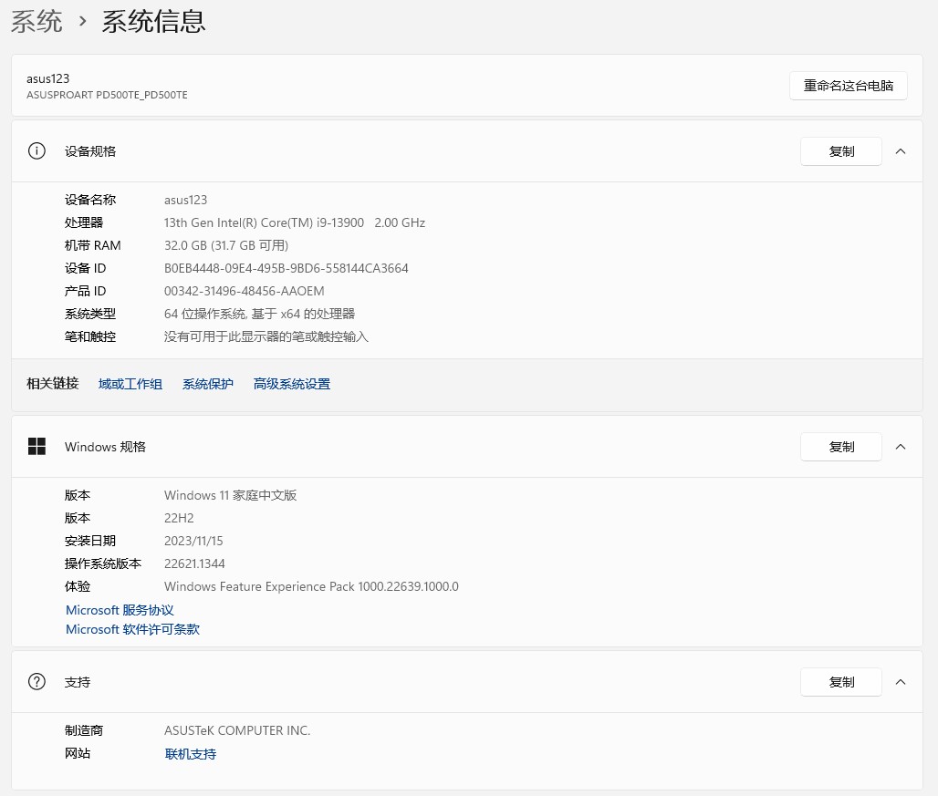Image resolution: width=938 pixels, height=796 pixels.
Task: Click the ASUSPROART PD500TE_PD500TE model text
Action: 107,95
